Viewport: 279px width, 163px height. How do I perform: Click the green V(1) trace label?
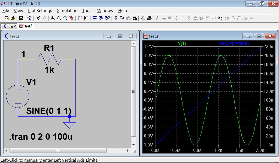click(x=182, y=43)
